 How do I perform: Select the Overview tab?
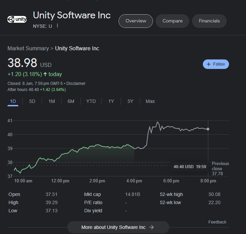click(x=136, y=21)
